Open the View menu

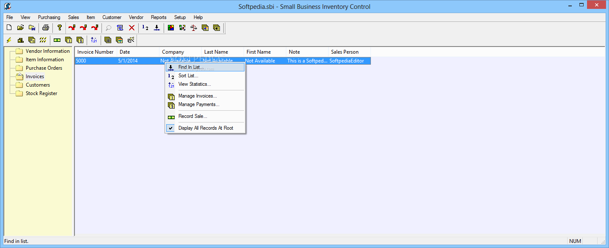(x=25, y=17)
